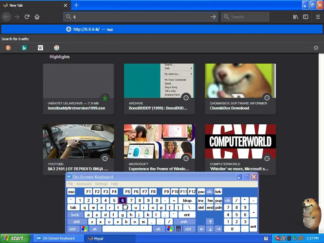The image size is (324, 243).
Task: Click the F5 key on keyboard
Action: tap(128, 192)
